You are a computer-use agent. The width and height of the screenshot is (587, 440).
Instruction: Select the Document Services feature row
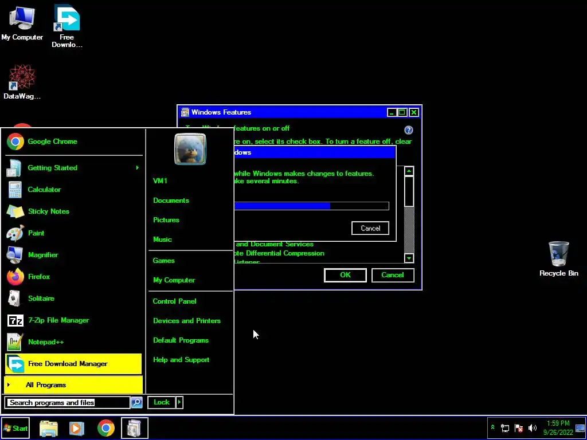pos(274,244)
